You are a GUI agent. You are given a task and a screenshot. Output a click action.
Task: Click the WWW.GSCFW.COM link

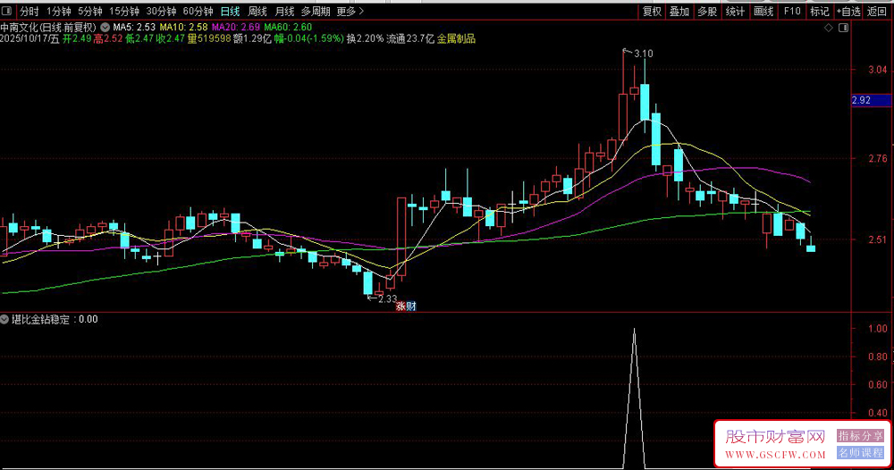coord(775,455)
